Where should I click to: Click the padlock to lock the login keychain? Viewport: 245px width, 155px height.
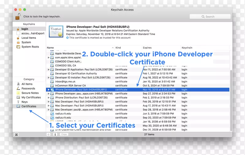pyautogui.click(x=18, y=16)
